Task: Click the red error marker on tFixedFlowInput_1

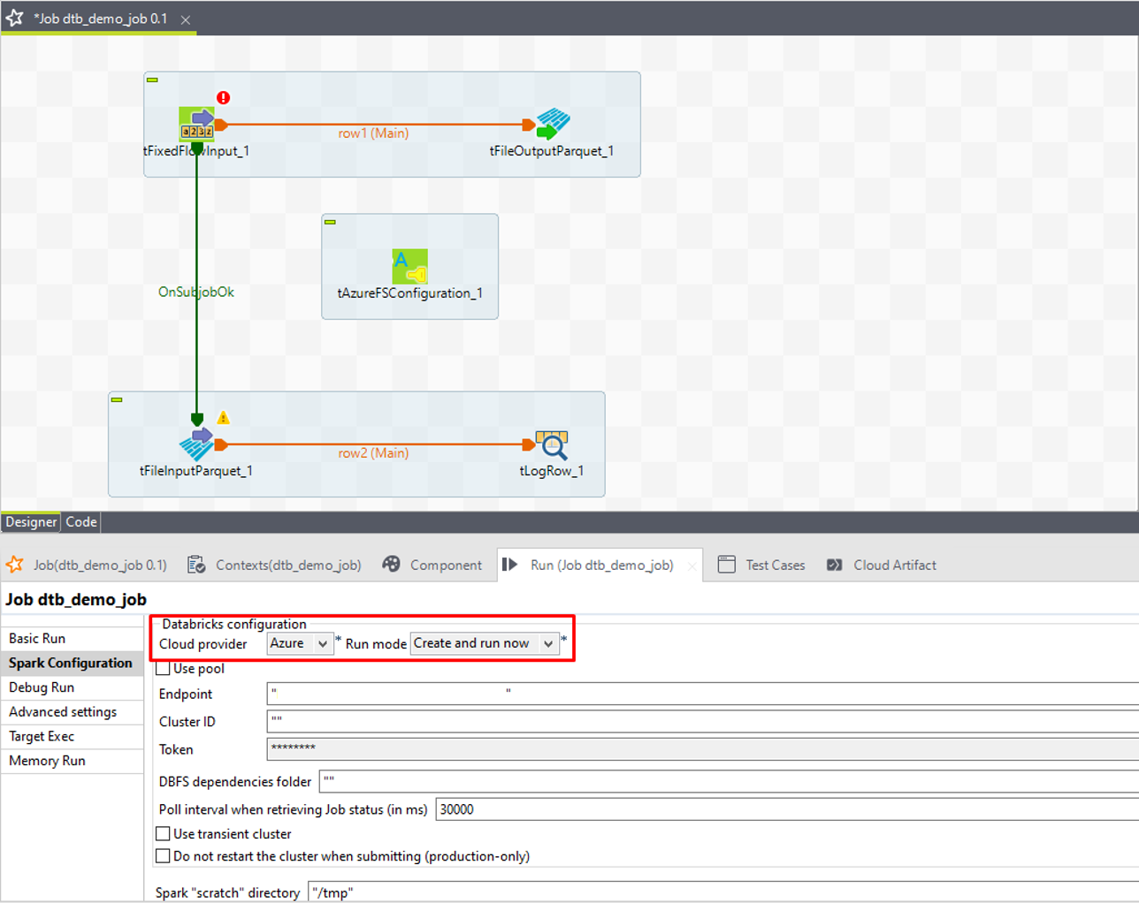Action: click(224, 97)
